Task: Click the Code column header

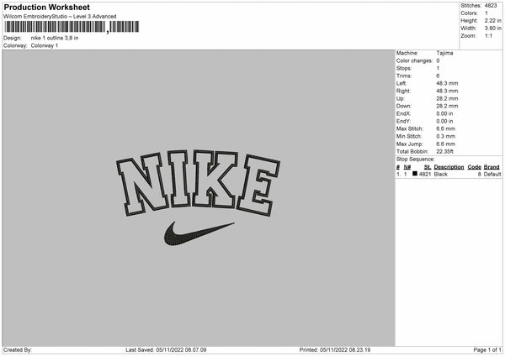Action: [x=475, y=167]
